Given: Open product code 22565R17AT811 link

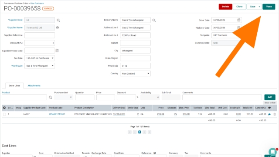Looking at the screenshot, I should (57, 114).
